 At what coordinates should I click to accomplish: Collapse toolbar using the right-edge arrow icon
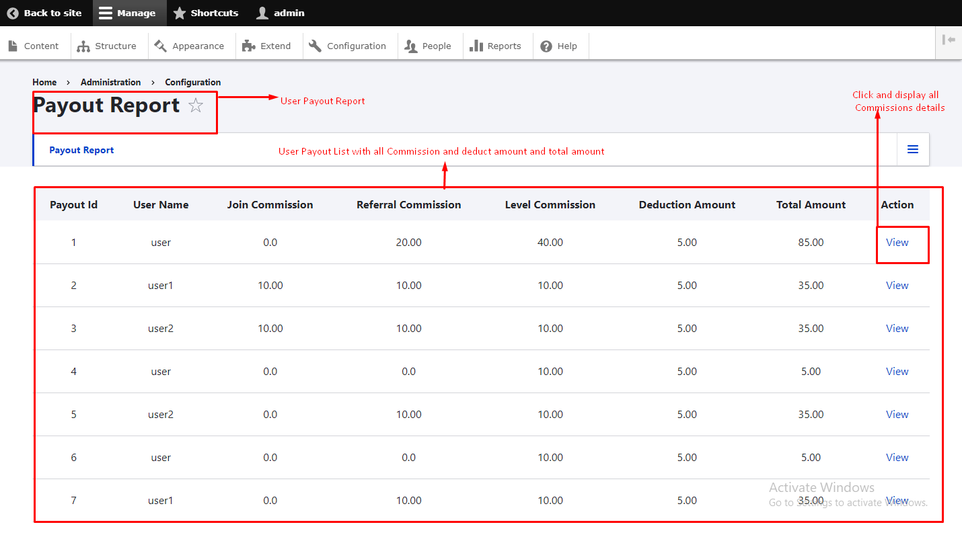[x=949, y=40]
